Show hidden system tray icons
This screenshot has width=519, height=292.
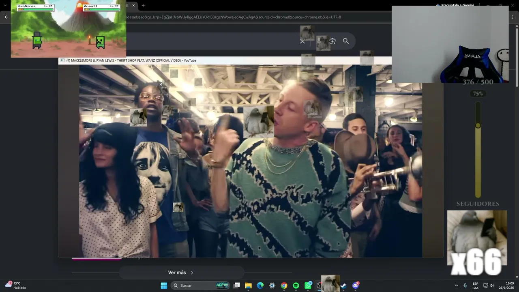click(x=457, y=286)
